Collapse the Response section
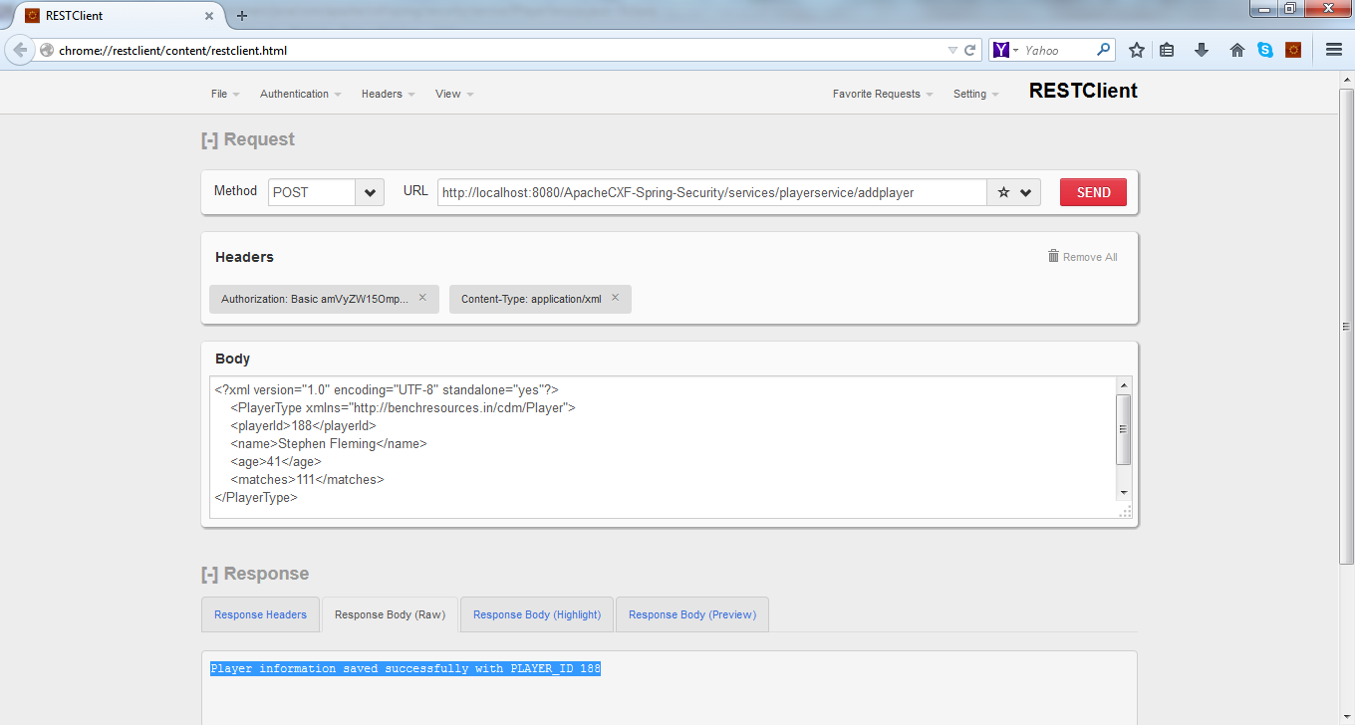1355x725 pixels. pos(209,575)
